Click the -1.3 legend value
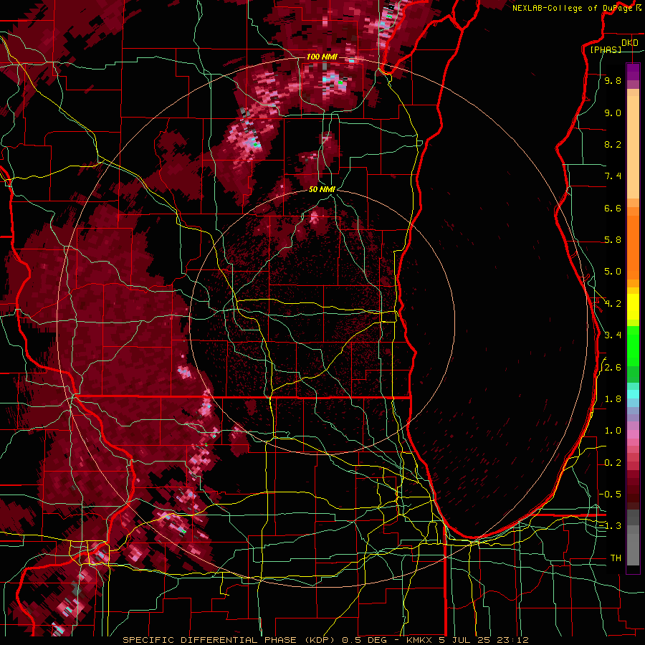Screen dimensions: 645x645 click(611, 527)
